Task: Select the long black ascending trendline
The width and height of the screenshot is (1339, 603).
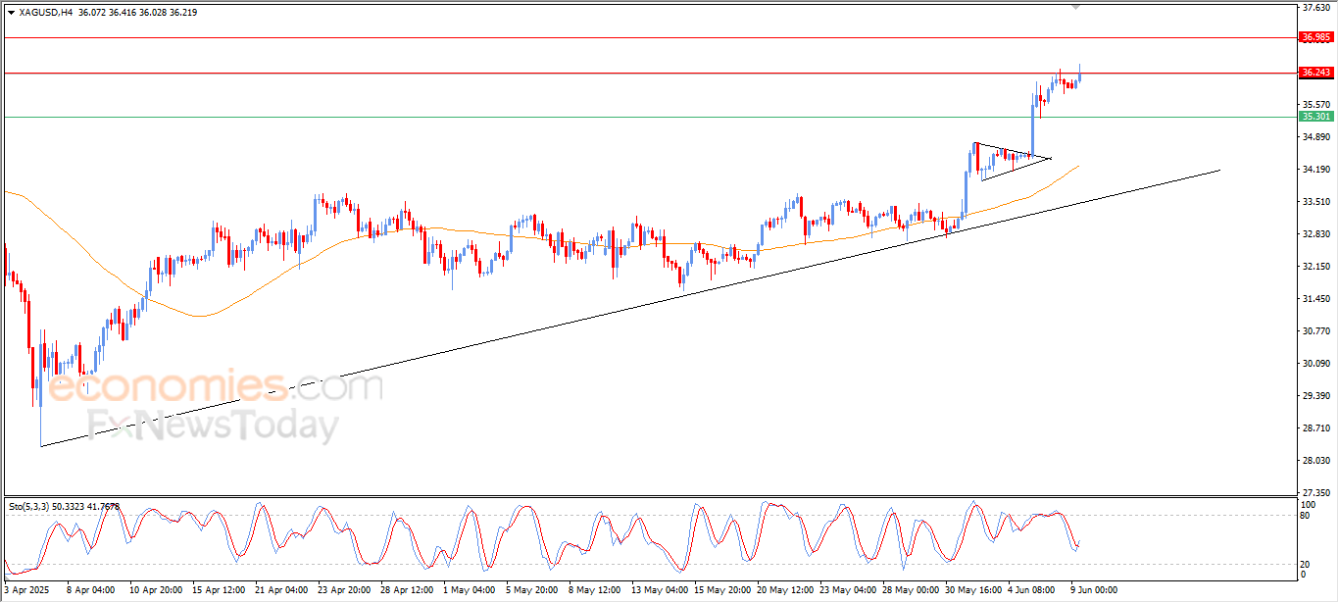Action: coord(629,309)
